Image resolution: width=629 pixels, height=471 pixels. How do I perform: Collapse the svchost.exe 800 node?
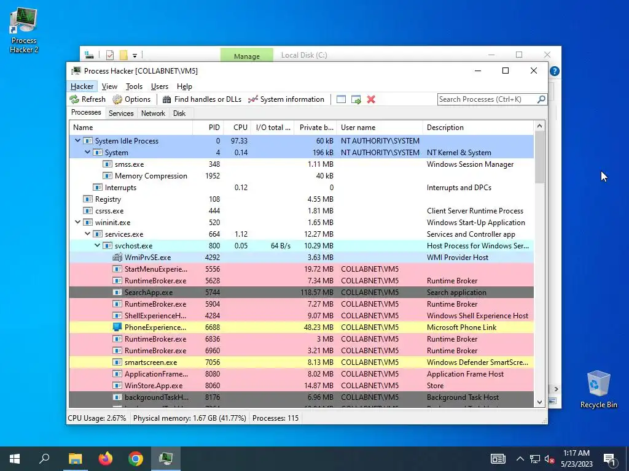[x=97, y=245]
